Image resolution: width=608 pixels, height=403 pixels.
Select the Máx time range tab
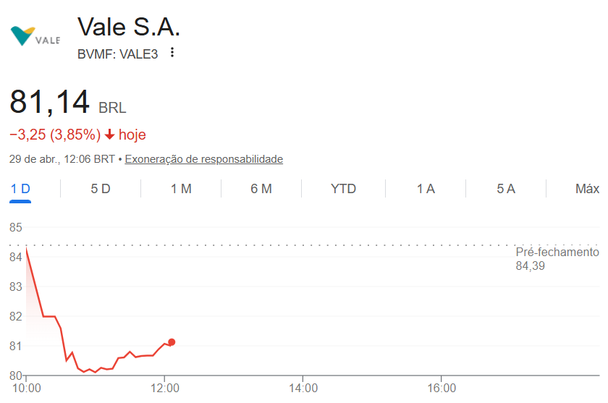(587, 189)
